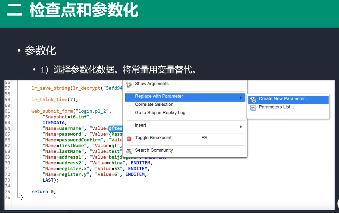
Task: Click line number 75 in the gutter
Action: tap(7, 191)
